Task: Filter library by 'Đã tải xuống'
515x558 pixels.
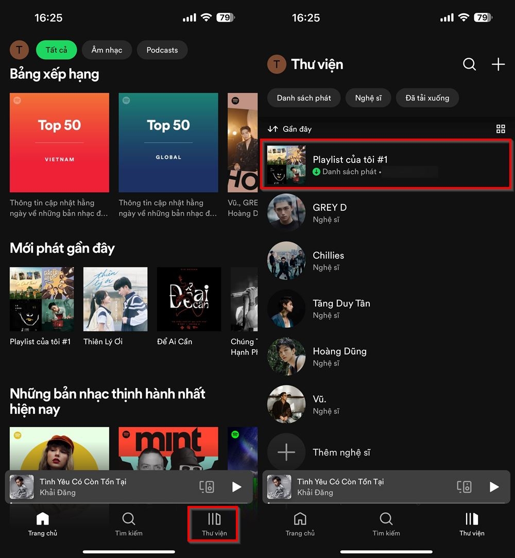Action: [427, 98]
